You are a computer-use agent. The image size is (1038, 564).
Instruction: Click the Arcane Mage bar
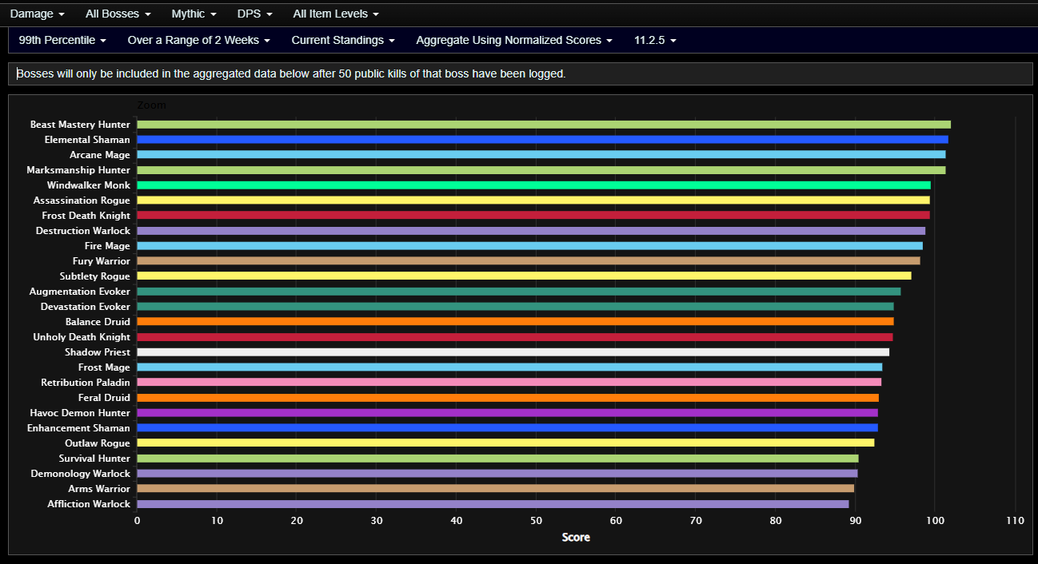click(541, 155)
